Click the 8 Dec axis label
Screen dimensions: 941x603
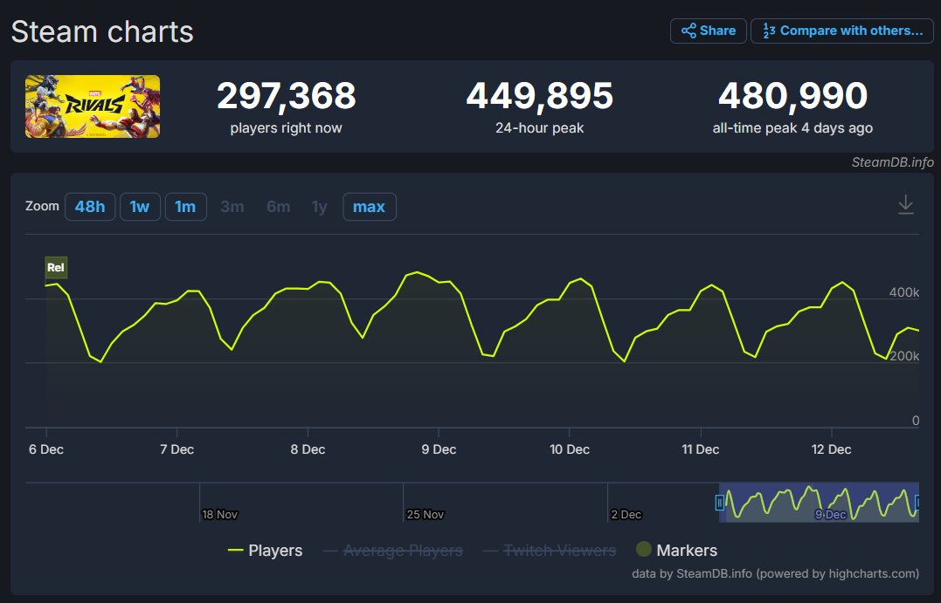[308, 449]
